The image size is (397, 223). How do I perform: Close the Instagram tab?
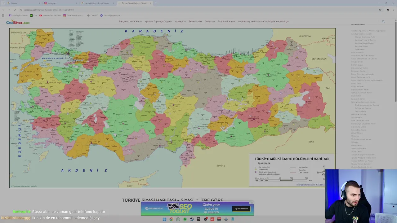click(76, 3)
